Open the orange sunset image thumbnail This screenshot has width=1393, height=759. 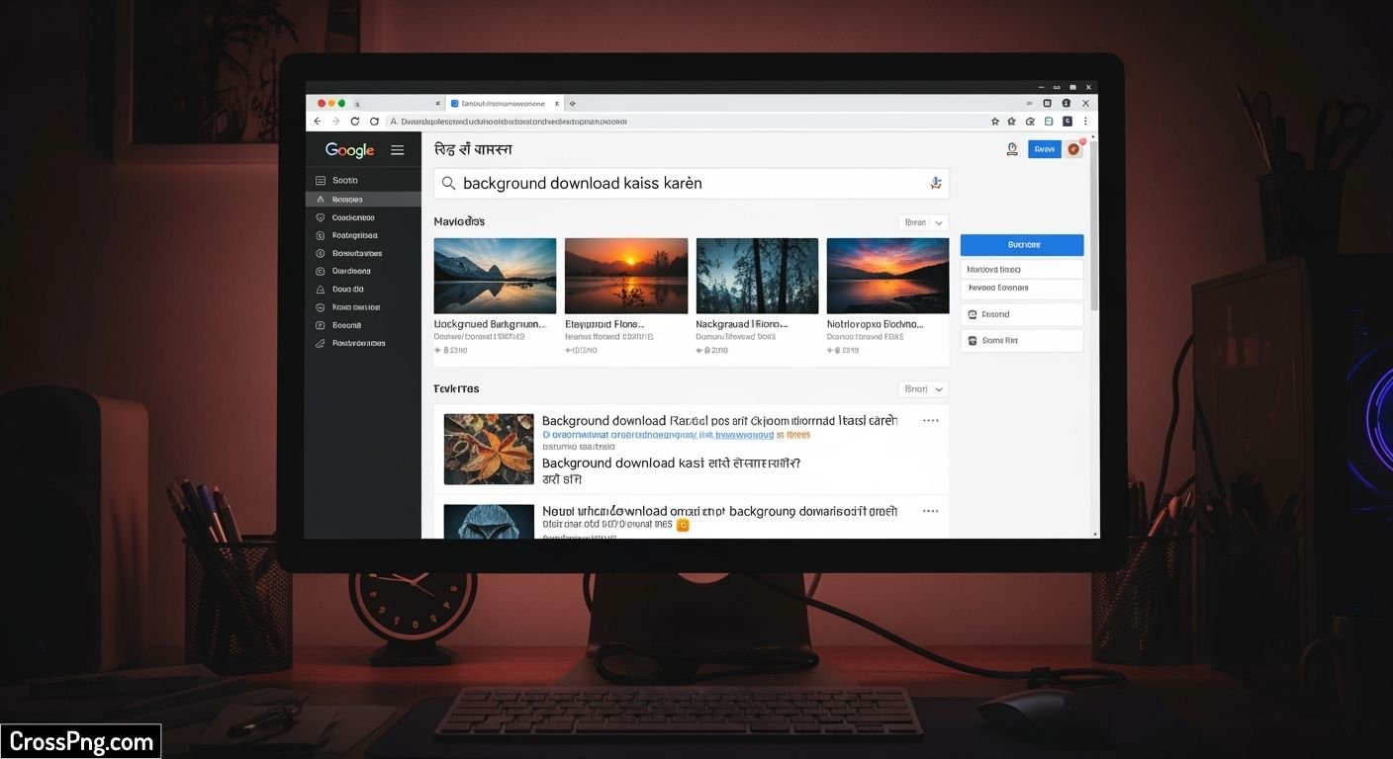pos(626,276)
